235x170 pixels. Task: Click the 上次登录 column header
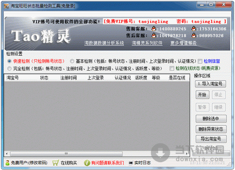[x=96, y=78]
